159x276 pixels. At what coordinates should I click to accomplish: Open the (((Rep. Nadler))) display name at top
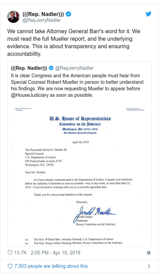[43, 14]
